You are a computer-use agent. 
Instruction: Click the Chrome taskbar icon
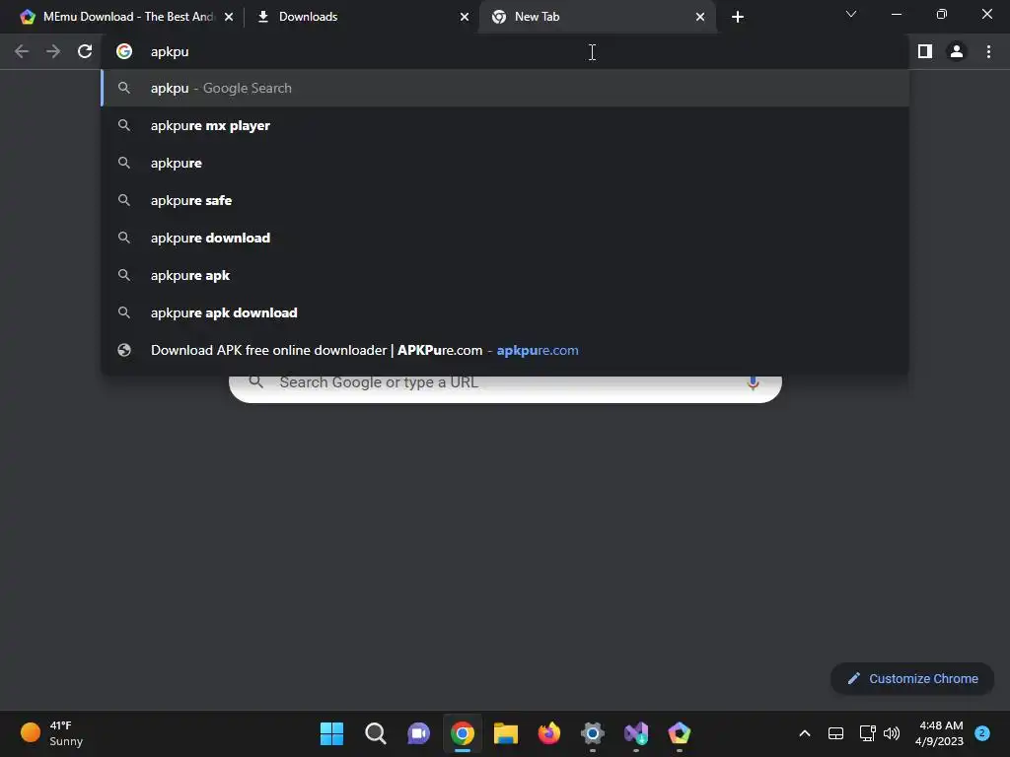(463, 733)
